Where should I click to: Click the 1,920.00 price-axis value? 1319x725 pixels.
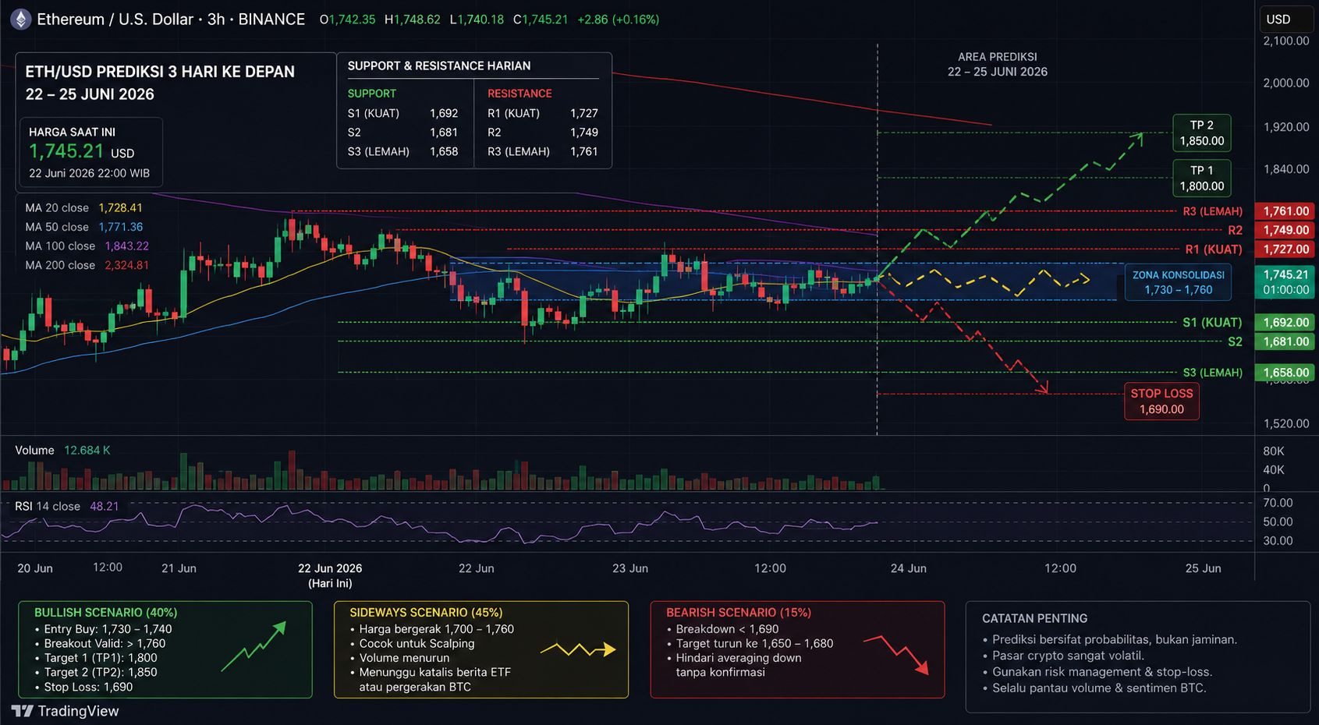tap(1286, 126)
